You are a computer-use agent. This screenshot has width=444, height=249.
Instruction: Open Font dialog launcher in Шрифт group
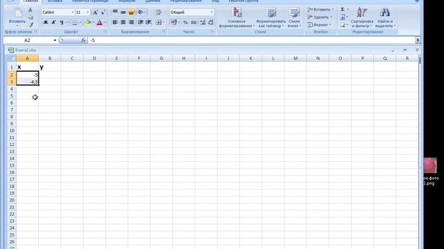tap(105, 32)
